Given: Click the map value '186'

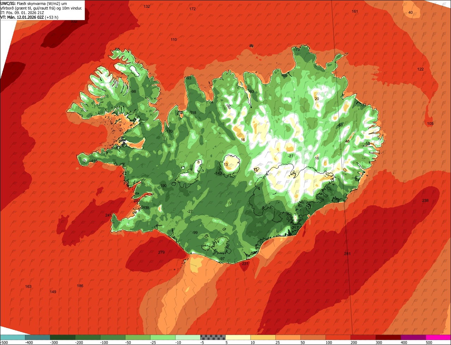Looking at the screenshot, I should click(80, 286).
